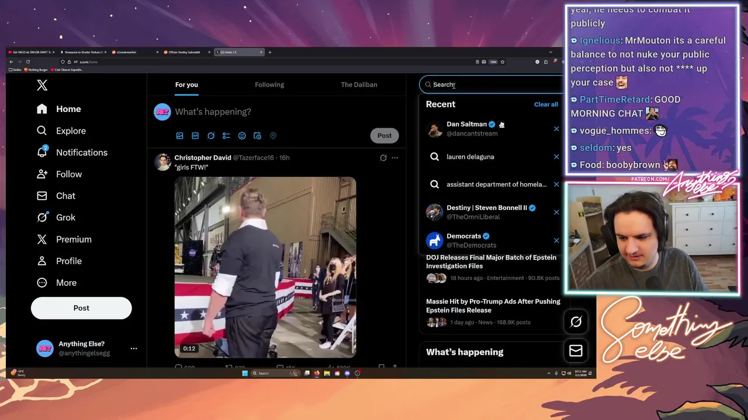Remove Destiny from recent searches

(556, 212)
